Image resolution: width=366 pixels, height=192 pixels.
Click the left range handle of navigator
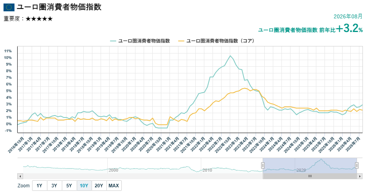pyautogui.click(x=263, y=165)
